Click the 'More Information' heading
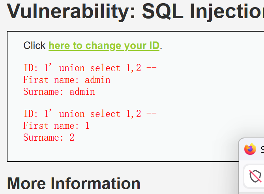Screen dimensions: 264x194 point(73,184)
